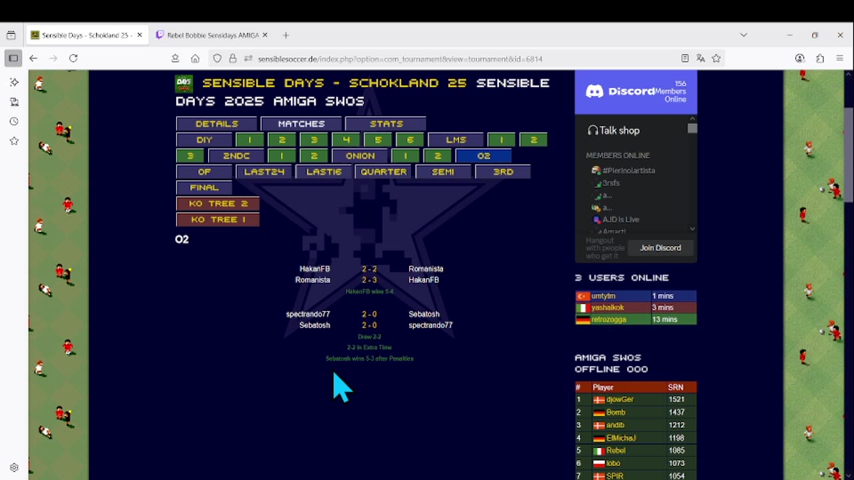Open Rebel player ranking link
Viewport: 854px width, 480px height.
(x=616, y=451)
